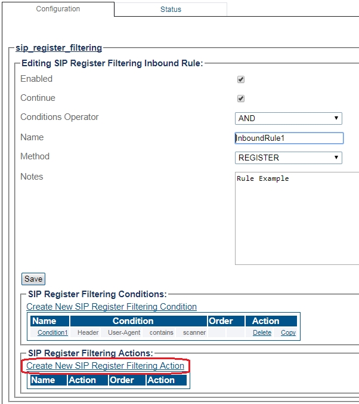Copy the Condition1 entry

click(x=288, y=332)
